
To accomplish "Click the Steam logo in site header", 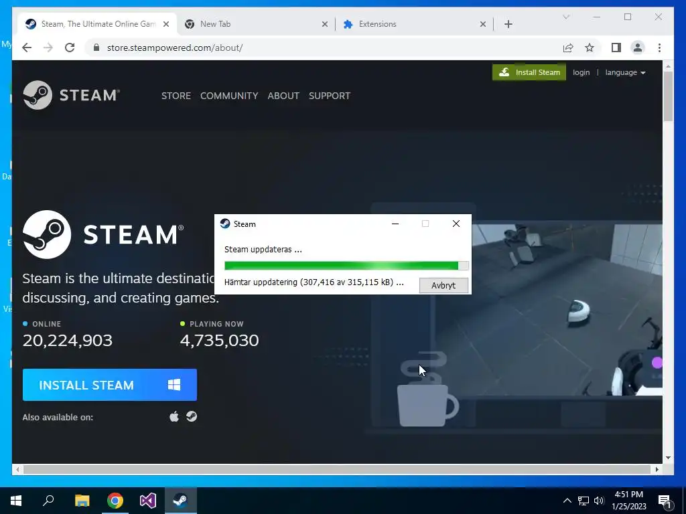I will [x=71, y=95].
